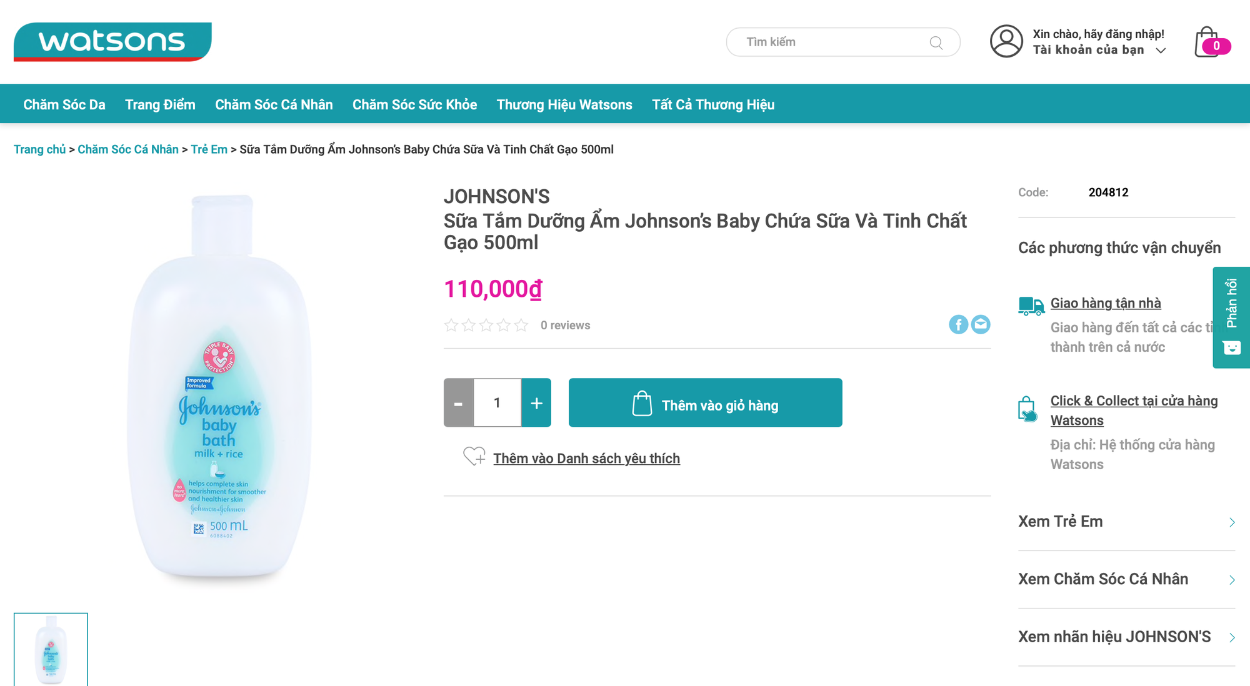Screen dimensions: 1250x686
Task: Share product via Facebook icon
Action: [958, 324]
